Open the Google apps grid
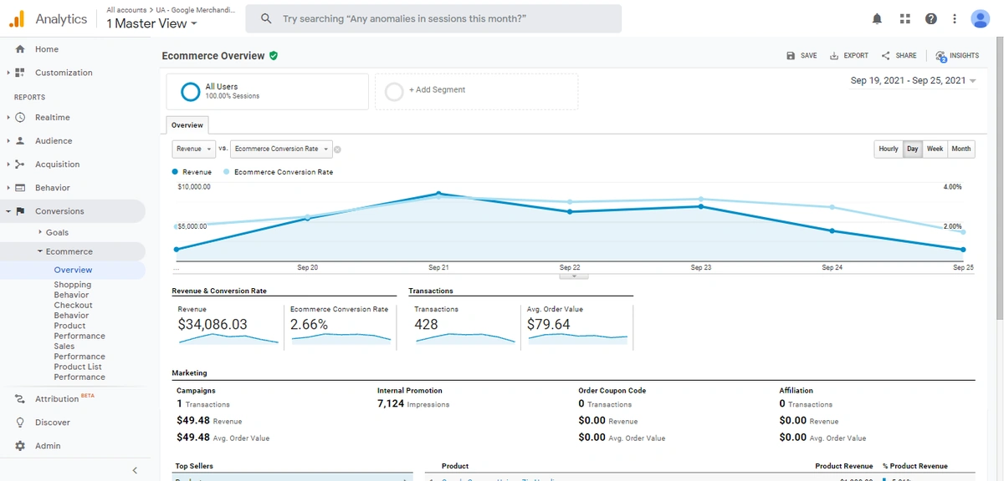 coord(904,18)
